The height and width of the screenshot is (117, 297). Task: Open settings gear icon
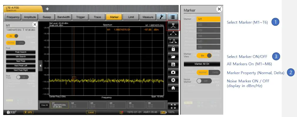(173, 80)
